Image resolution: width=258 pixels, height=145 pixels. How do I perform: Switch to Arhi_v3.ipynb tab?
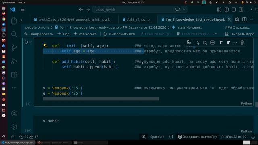point(138,19)
